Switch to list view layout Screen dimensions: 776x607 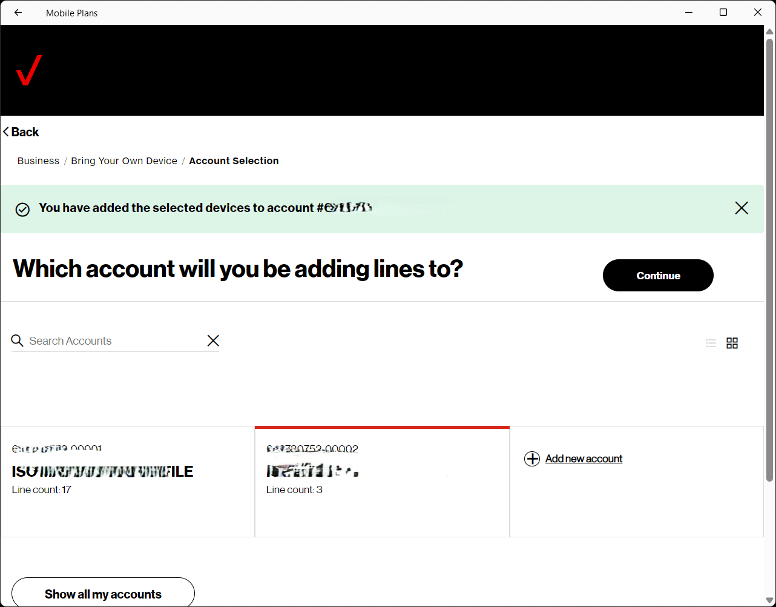tap(711, 343)
